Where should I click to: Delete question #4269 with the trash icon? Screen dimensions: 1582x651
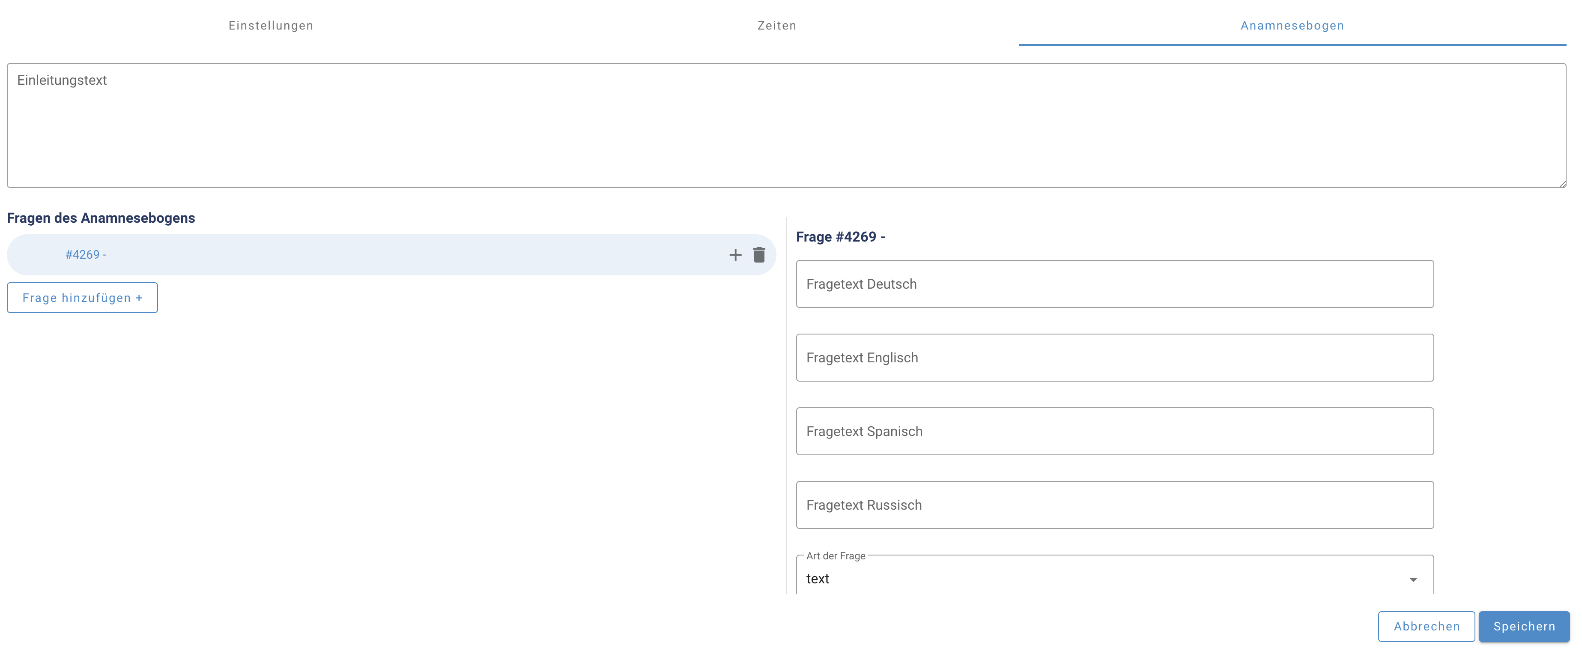(759, 255)
